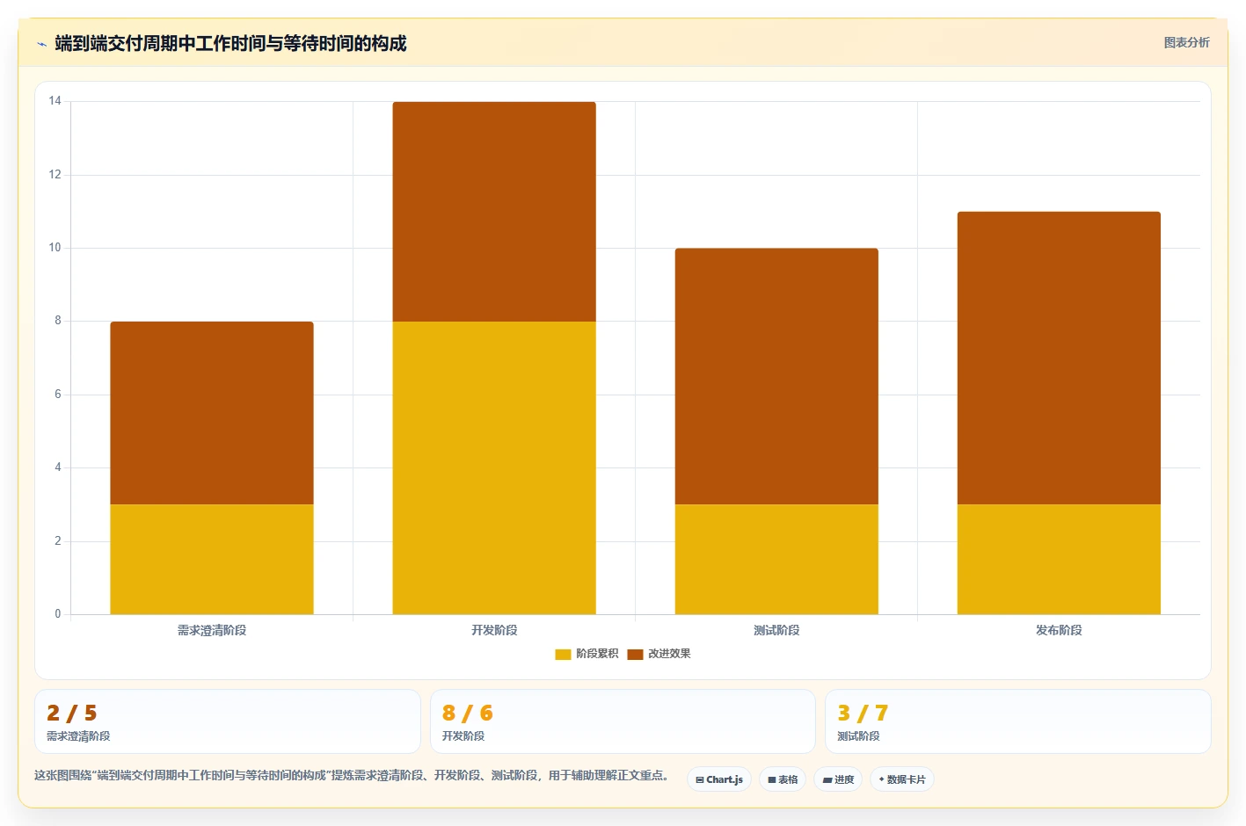Click the 改进效果 legend label
This screenshot has height=826, width=1246.
point(669,654)
